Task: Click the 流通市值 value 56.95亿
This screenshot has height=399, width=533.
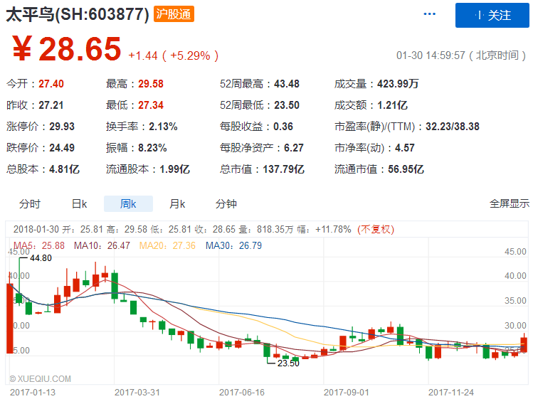Action: pos(406,169)
